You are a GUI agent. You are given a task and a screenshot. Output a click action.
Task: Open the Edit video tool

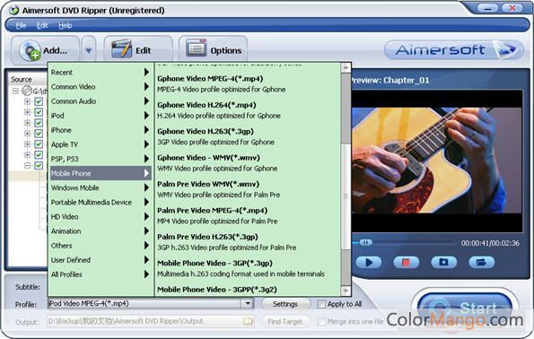pyautogui.click(x=137, y=50)
